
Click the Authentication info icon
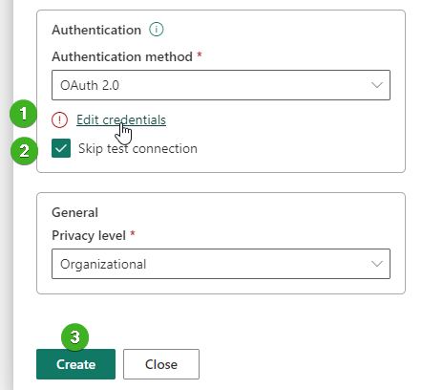[157, 30]
